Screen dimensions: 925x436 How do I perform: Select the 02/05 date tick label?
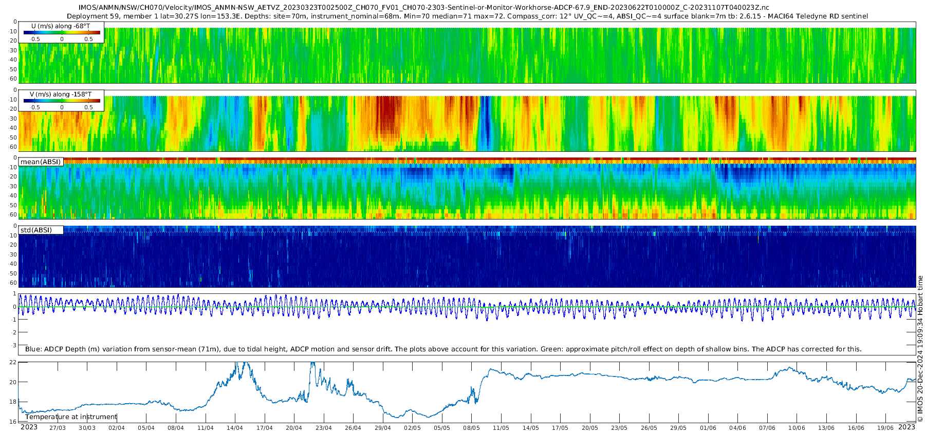(x=412, y=428)
